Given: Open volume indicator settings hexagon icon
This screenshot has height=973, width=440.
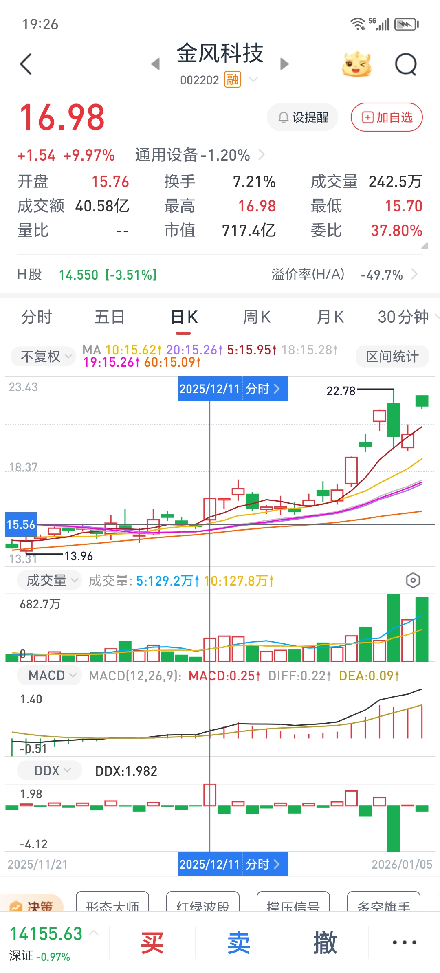Looking at the screenshot, I should [x=413, y=580].
